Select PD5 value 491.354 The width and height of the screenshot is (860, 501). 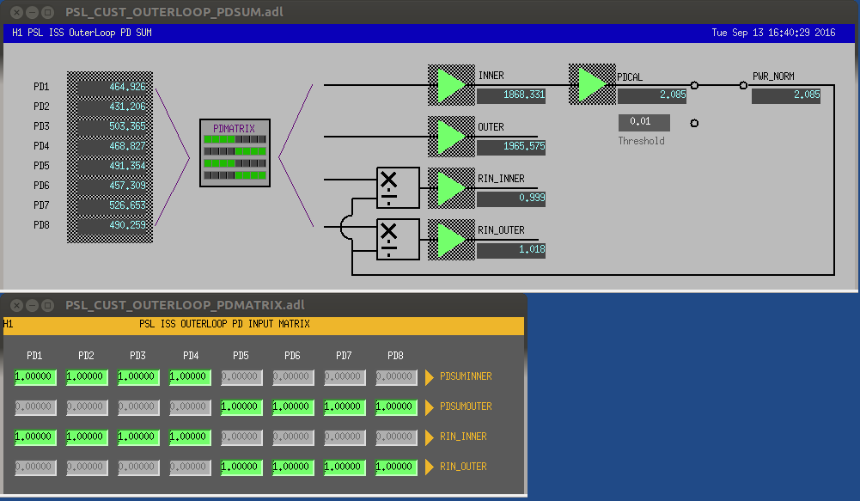(113, 166)
